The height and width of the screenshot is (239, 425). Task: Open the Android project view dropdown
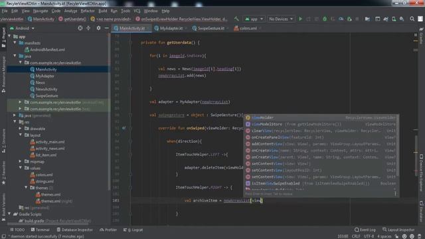(x=22, y=28)
